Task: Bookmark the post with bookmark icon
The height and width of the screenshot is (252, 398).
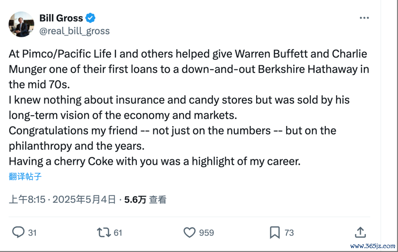Action: coord(275,233)
